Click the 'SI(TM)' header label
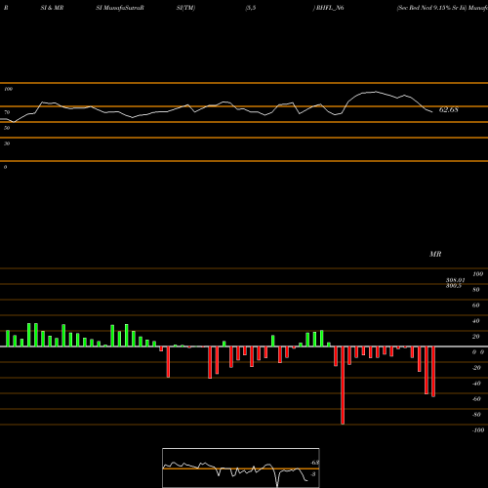Image resolution: width=488 pixels, height=488 pixels. tap(185, 8)
